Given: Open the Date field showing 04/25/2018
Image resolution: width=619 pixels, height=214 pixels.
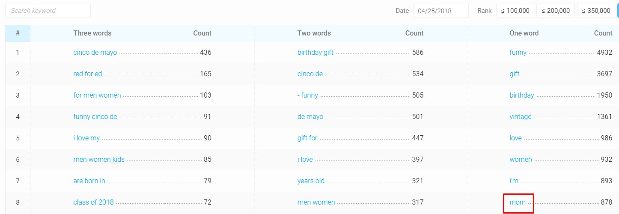Looking at the screenshot, I should tap(440, 11).
